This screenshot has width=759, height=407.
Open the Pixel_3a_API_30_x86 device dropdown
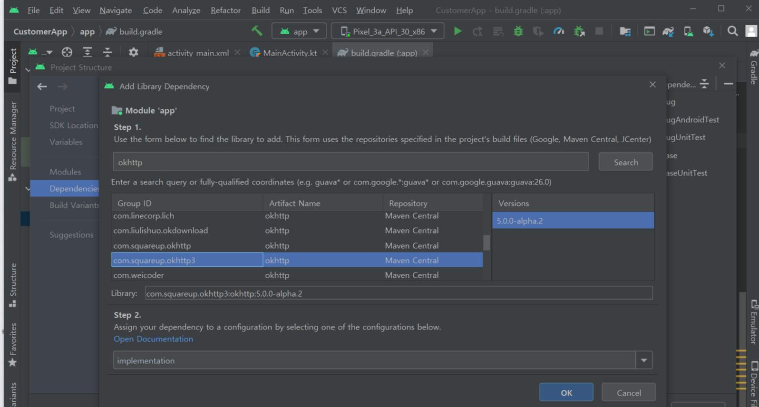click(388, 31)
